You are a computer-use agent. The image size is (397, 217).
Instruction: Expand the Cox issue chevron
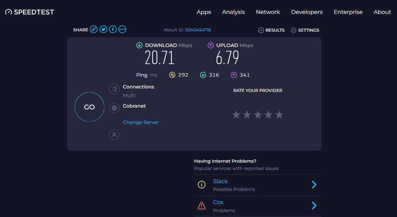(314, 206)
